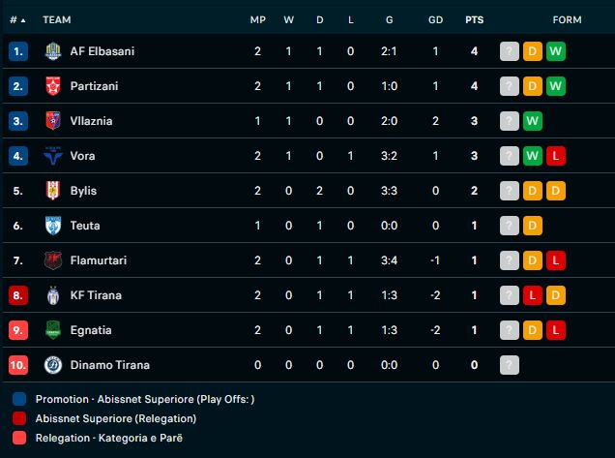615x458 pixels.
Task: Sort table by rank column header
Action: (x=16, y=19)
